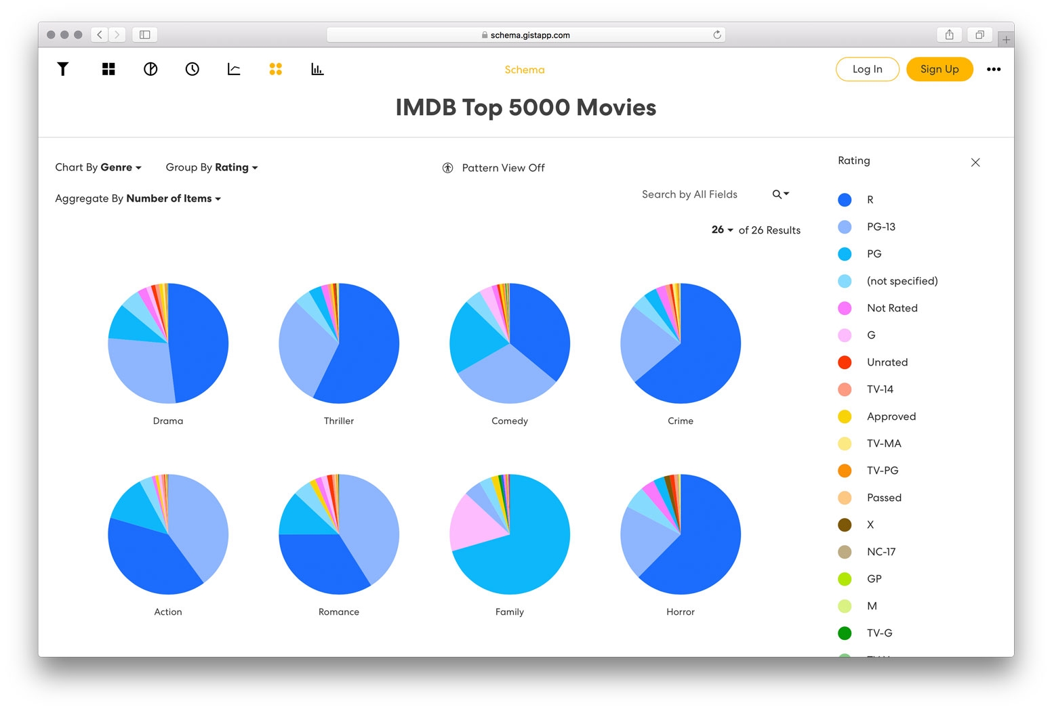Toggle Pattern View Off accessibility switch
The image size is (1052, 711).
coord(493,168)
